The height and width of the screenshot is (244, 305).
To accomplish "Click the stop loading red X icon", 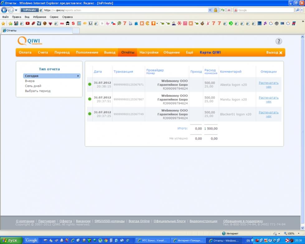I will click(229, 10).
